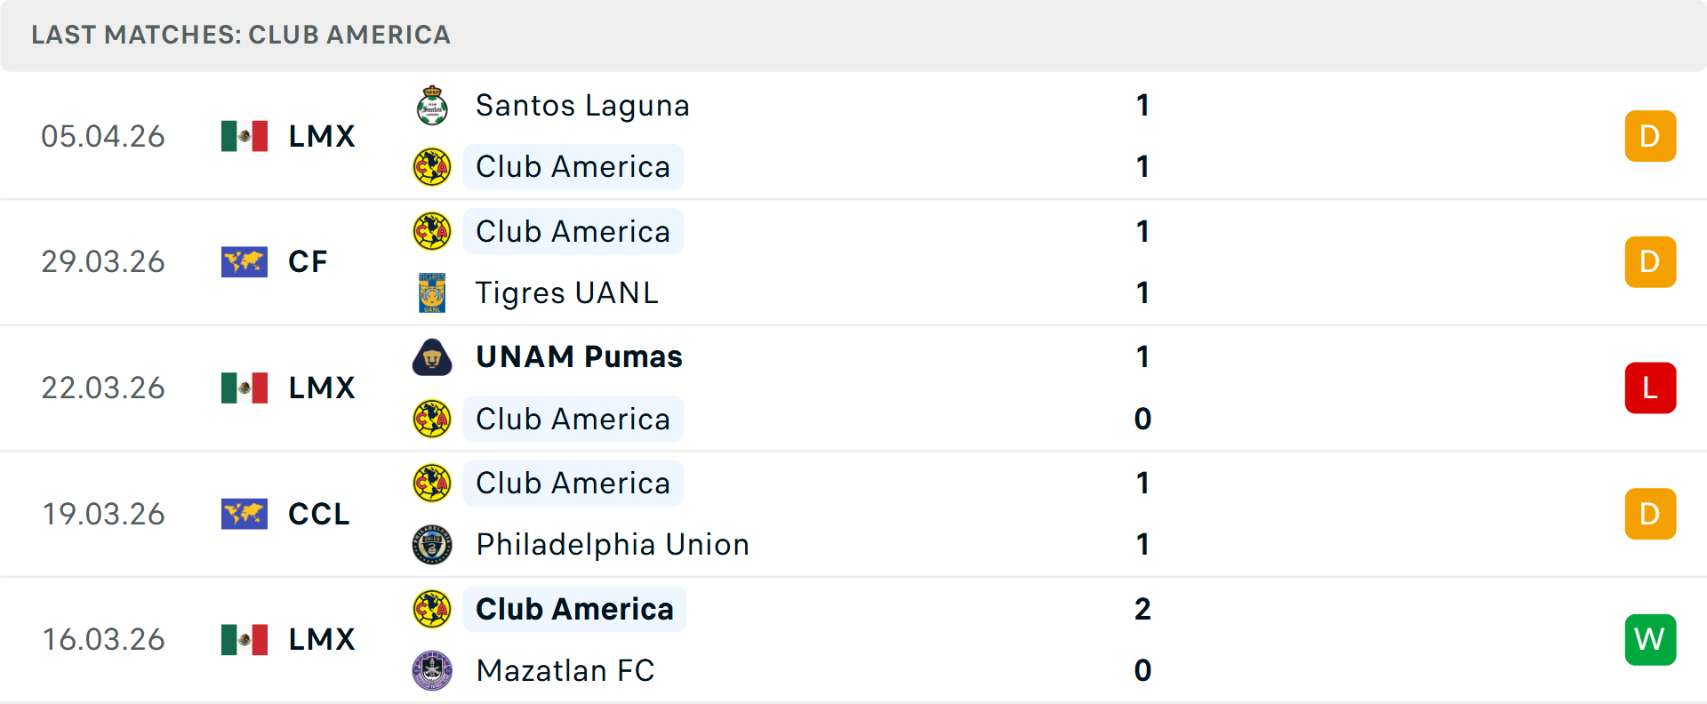Click the Mexico flag beside LMX
Image resolution: width=1707 pixels, height=704 pixels.
point(244,136)
